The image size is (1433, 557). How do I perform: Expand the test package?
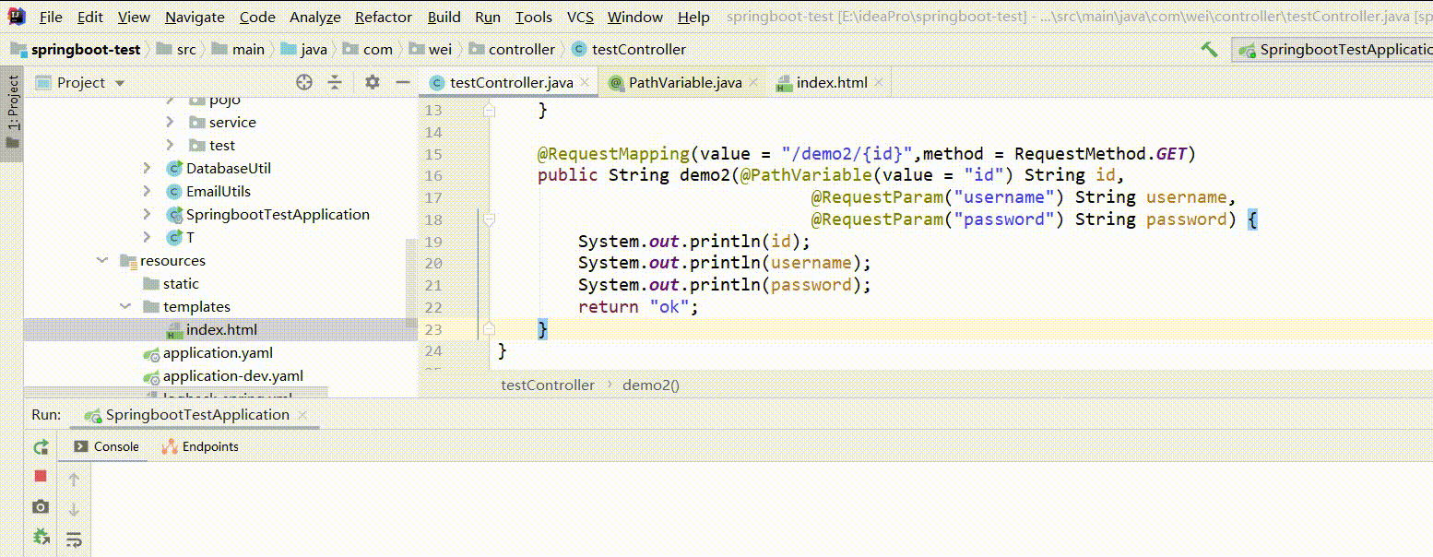click(170, 145)
